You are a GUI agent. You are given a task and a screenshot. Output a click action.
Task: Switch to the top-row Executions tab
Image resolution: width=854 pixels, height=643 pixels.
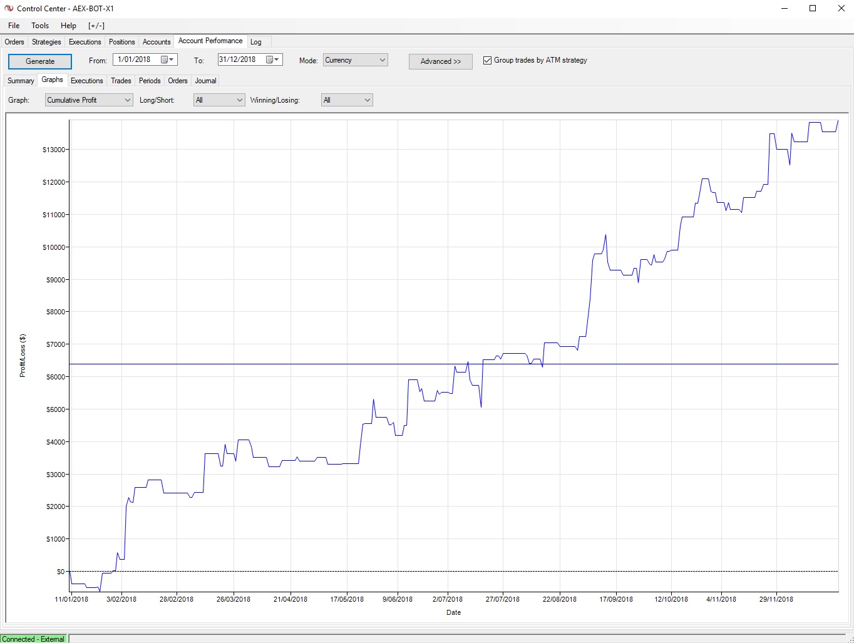(x=85, y=42)
